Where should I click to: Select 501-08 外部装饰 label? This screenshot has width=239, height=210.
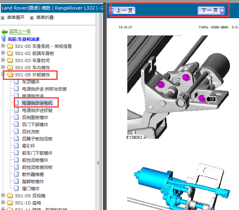coord(32,75)
